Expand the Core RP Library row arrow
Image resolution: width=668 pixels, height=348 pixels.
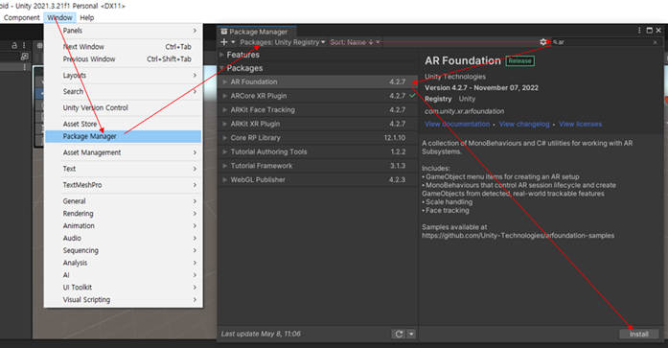tap(225, 138)
